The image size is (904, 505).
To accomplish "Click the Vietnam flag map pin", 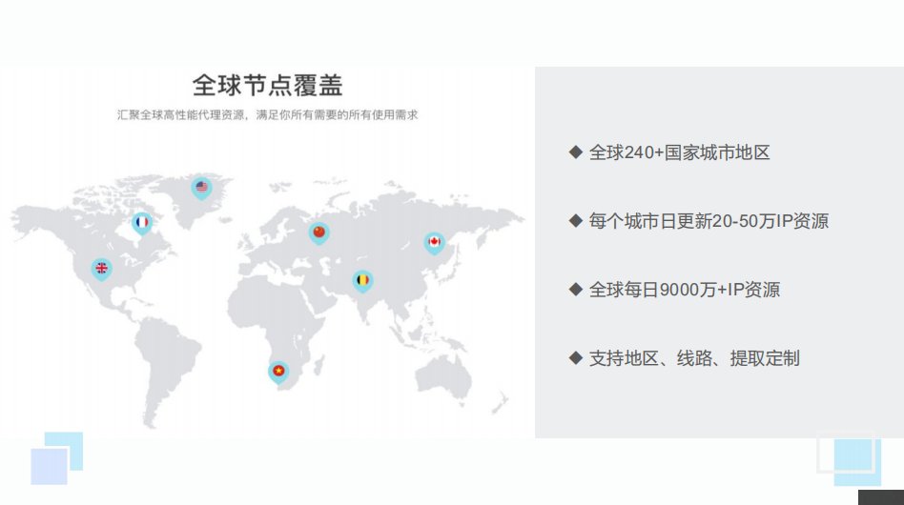I will coord(278,372).
